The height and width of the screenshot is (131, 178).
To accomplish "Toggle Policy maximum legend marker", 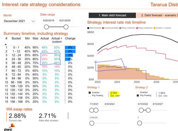I will tap(137, 28).
